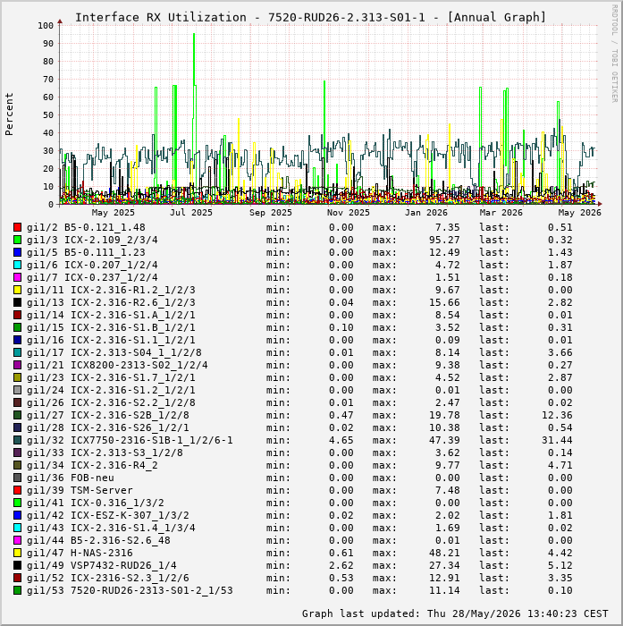Click the 50 y-axis tick label

48,115
